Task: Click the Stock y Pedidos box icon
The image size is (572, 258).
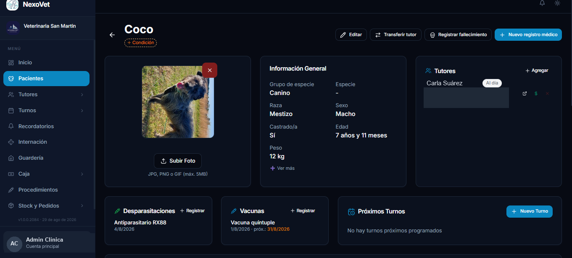Action: [11, 206]
